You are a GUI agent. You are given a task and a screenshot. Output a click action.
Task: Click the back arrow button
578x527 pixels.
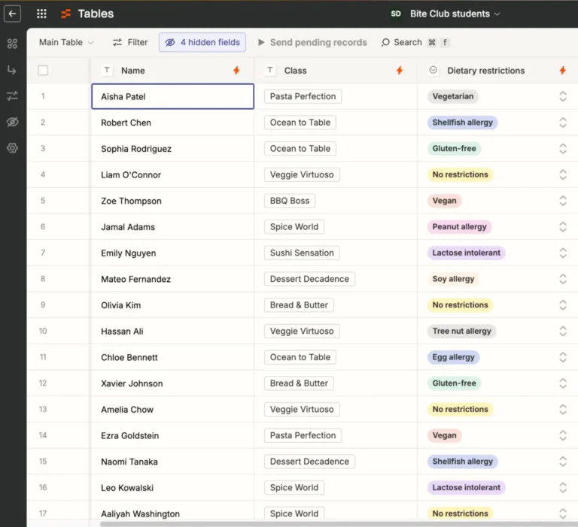(12, 14)
